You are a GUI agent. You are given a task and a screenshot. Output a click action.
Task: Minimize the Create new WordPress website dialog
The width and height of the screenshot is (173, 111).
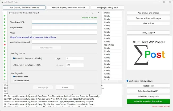(x=86, y=13)
